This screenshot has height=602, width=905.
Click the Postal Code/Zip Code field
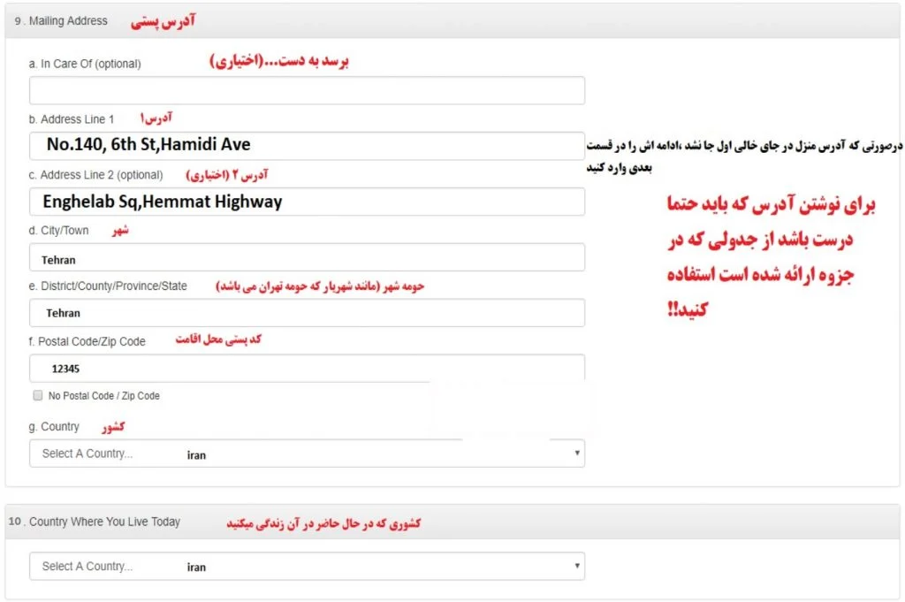(307, 369)
